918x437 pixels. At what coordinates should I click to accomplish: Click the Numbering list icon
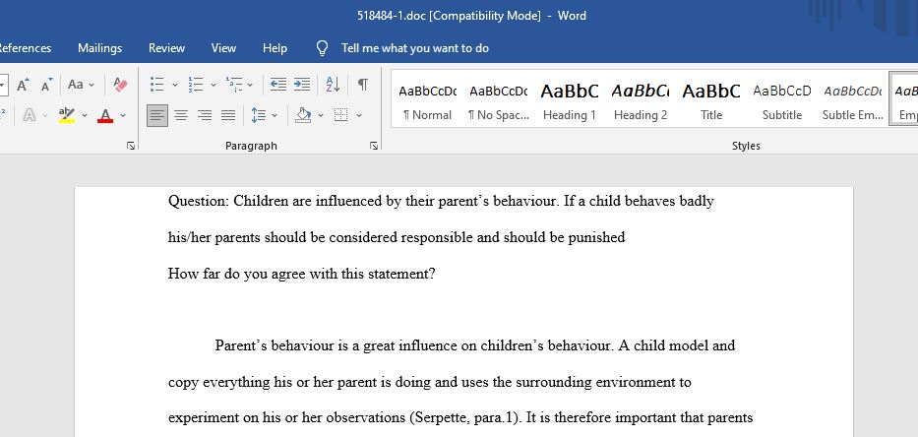pos(195,85)
